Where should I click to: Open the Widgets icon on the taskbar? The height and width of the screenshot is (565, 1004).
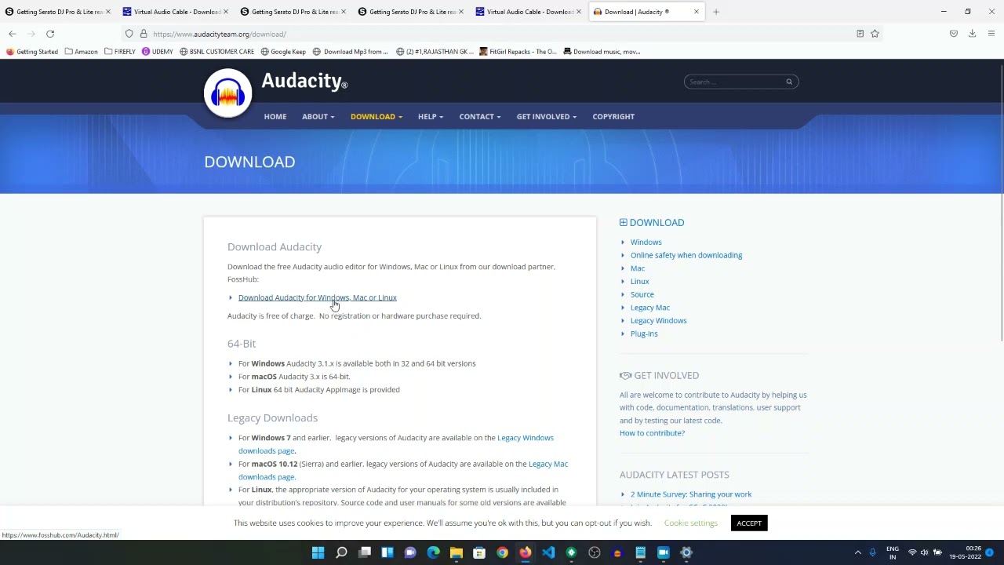coord(387,552)
